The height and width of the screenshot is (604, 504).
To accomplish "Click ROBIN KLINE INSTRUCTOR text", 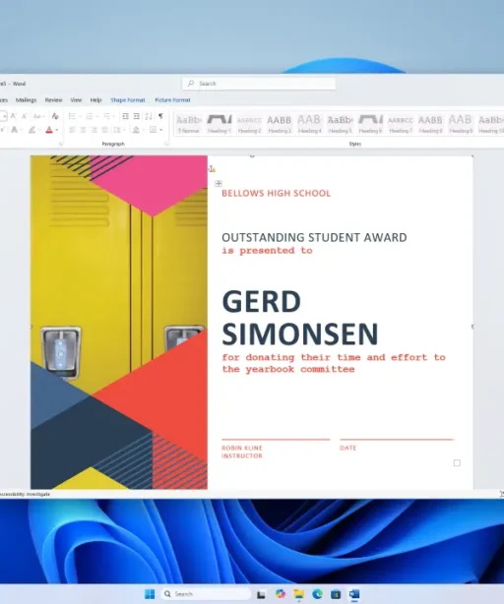I will point(242,452).
